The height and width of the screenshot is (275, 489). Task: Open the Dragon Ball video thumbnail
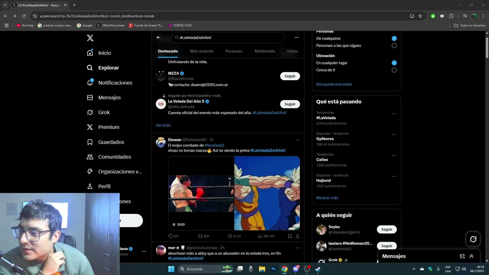pyautogui.click(x=267, y=193)
